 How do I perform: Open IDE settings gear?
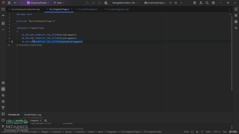tap(213, 3)
